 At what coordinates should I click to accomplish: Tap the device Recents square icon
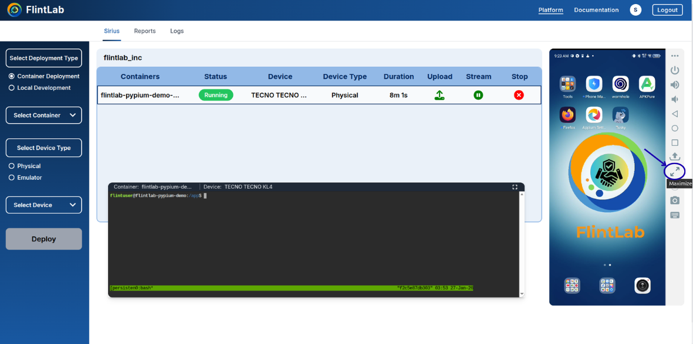click(x=674, y=142)
